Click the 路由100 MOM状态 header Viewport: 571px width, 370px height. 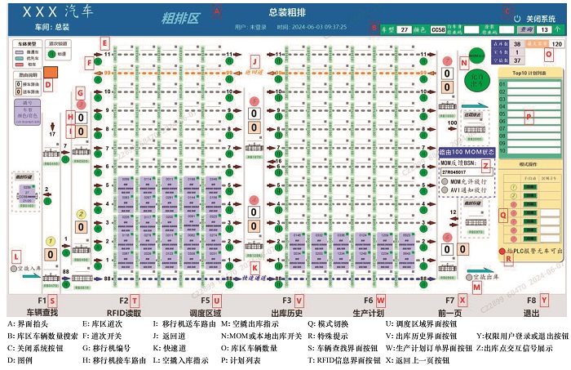(x=467, y=152)
